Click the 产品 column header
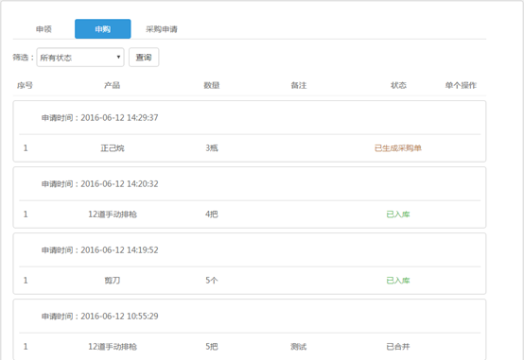Viewport: 524px width, 360px height. click(112, 85)
